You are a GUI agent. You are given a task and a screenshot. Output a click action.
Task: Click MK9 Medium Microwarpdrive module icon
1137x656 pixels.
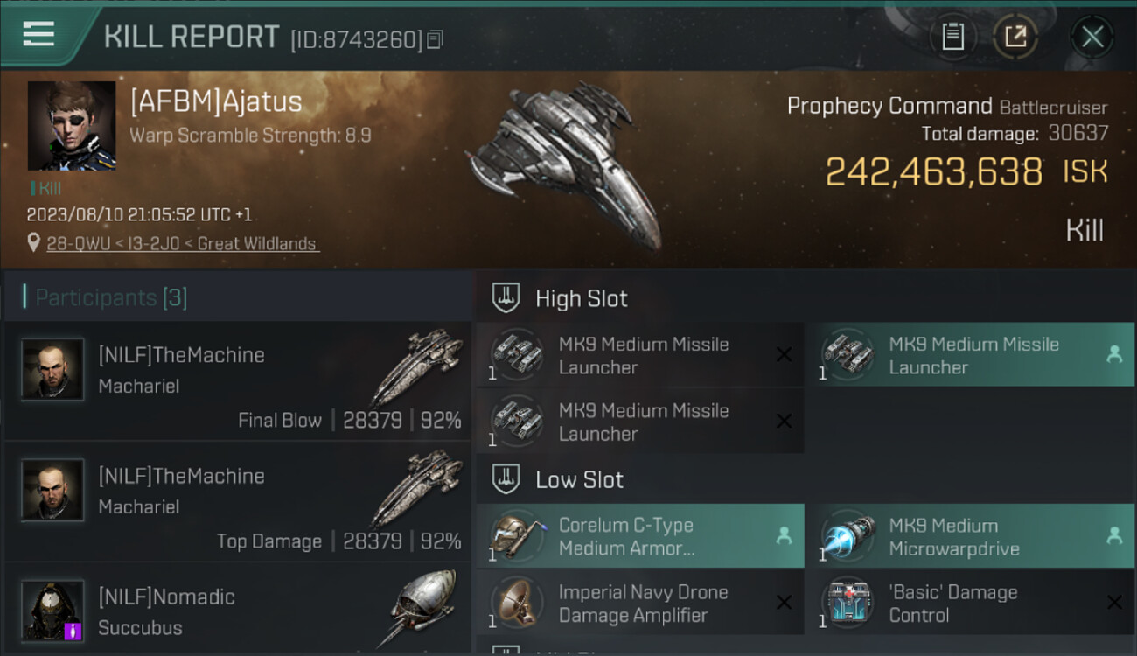(847, 536)
